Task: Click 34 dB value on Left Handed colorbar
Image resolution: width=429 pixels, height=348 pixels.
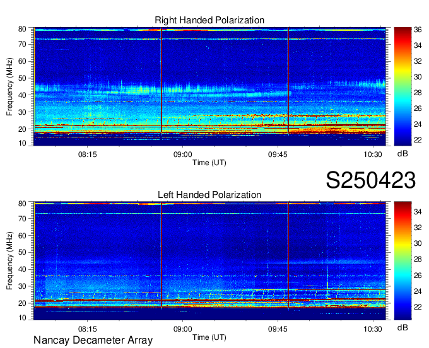Action: point(418,211)
